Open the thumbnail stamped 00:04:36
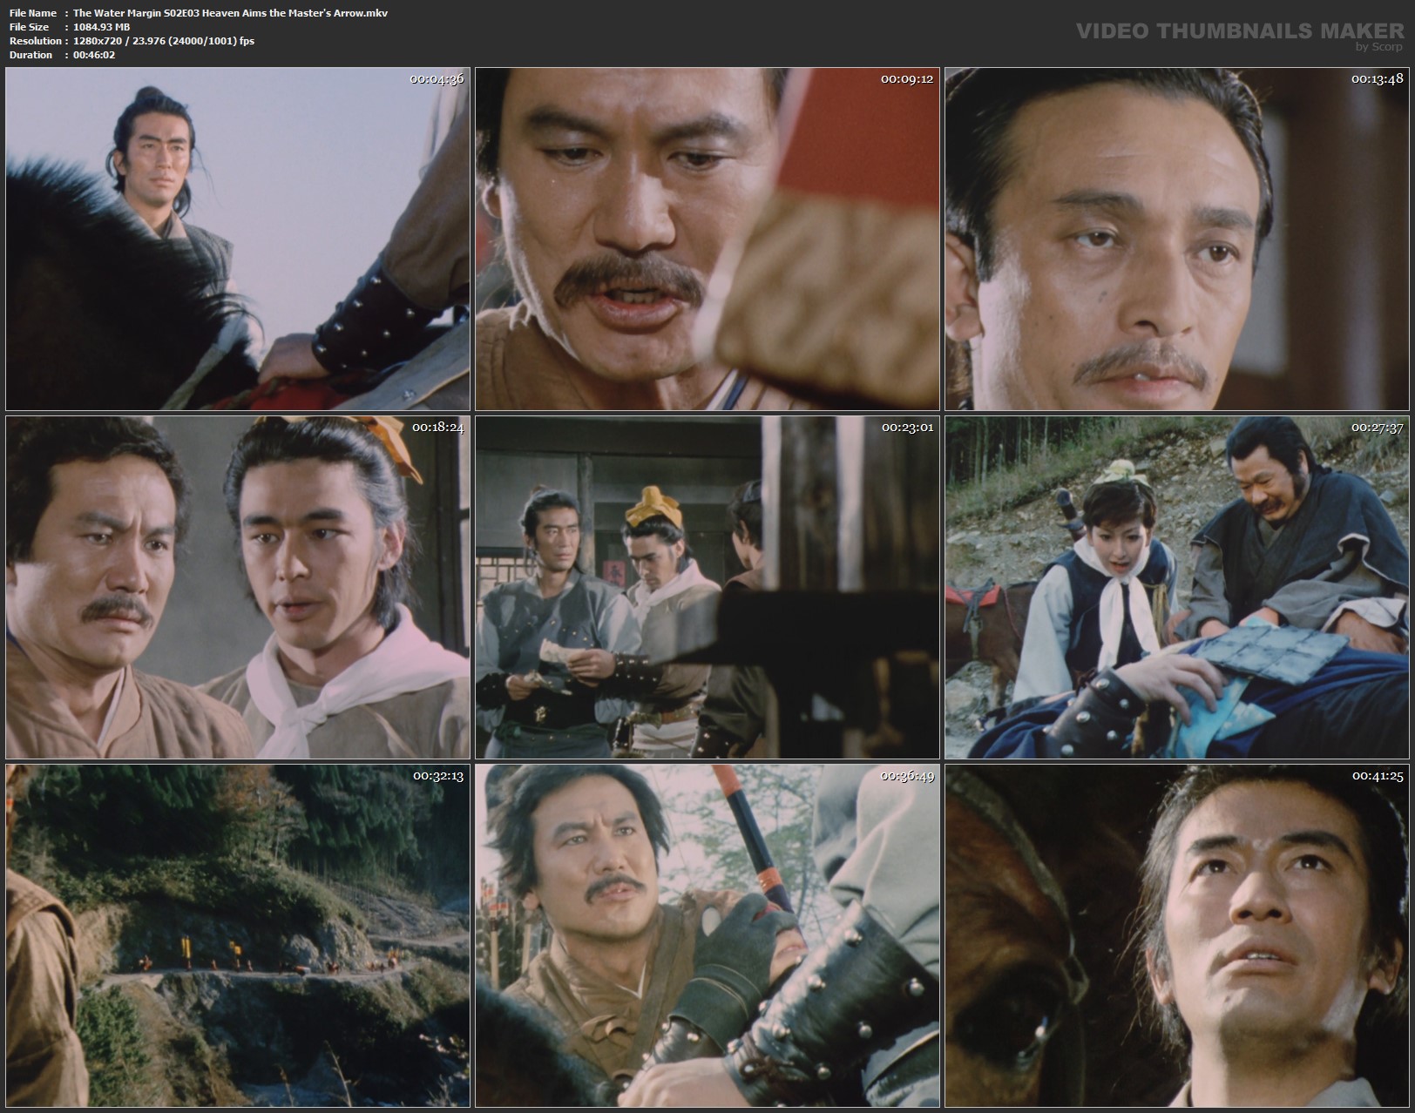 pyautogui.click(x=238, y=239)
